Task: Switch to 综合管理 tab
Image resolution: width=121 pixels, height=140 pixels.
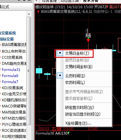Action: [50, 1]
